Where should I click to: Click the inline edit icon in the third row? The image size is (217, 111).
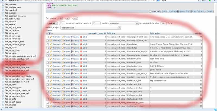[x=63, y=44]
